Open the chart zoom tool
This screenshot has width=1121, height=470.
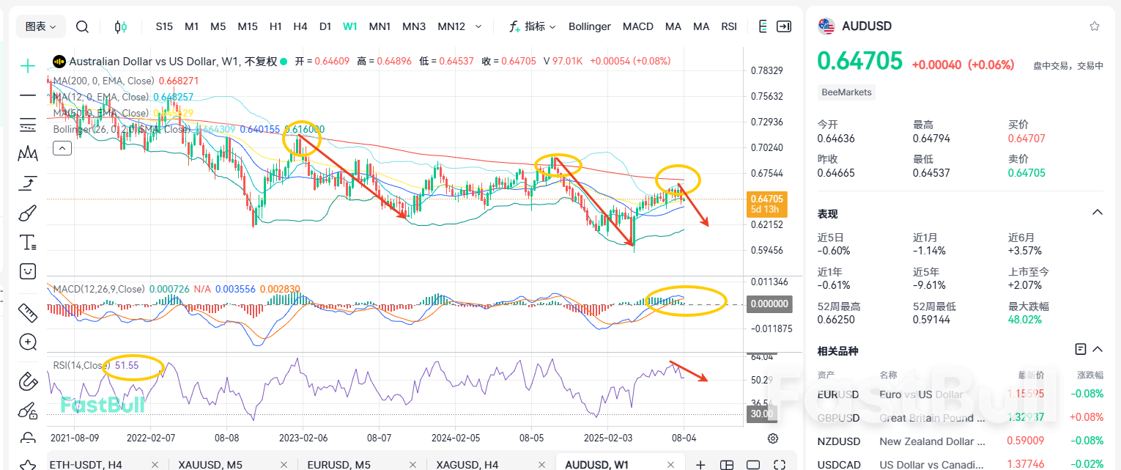(27, 342)
